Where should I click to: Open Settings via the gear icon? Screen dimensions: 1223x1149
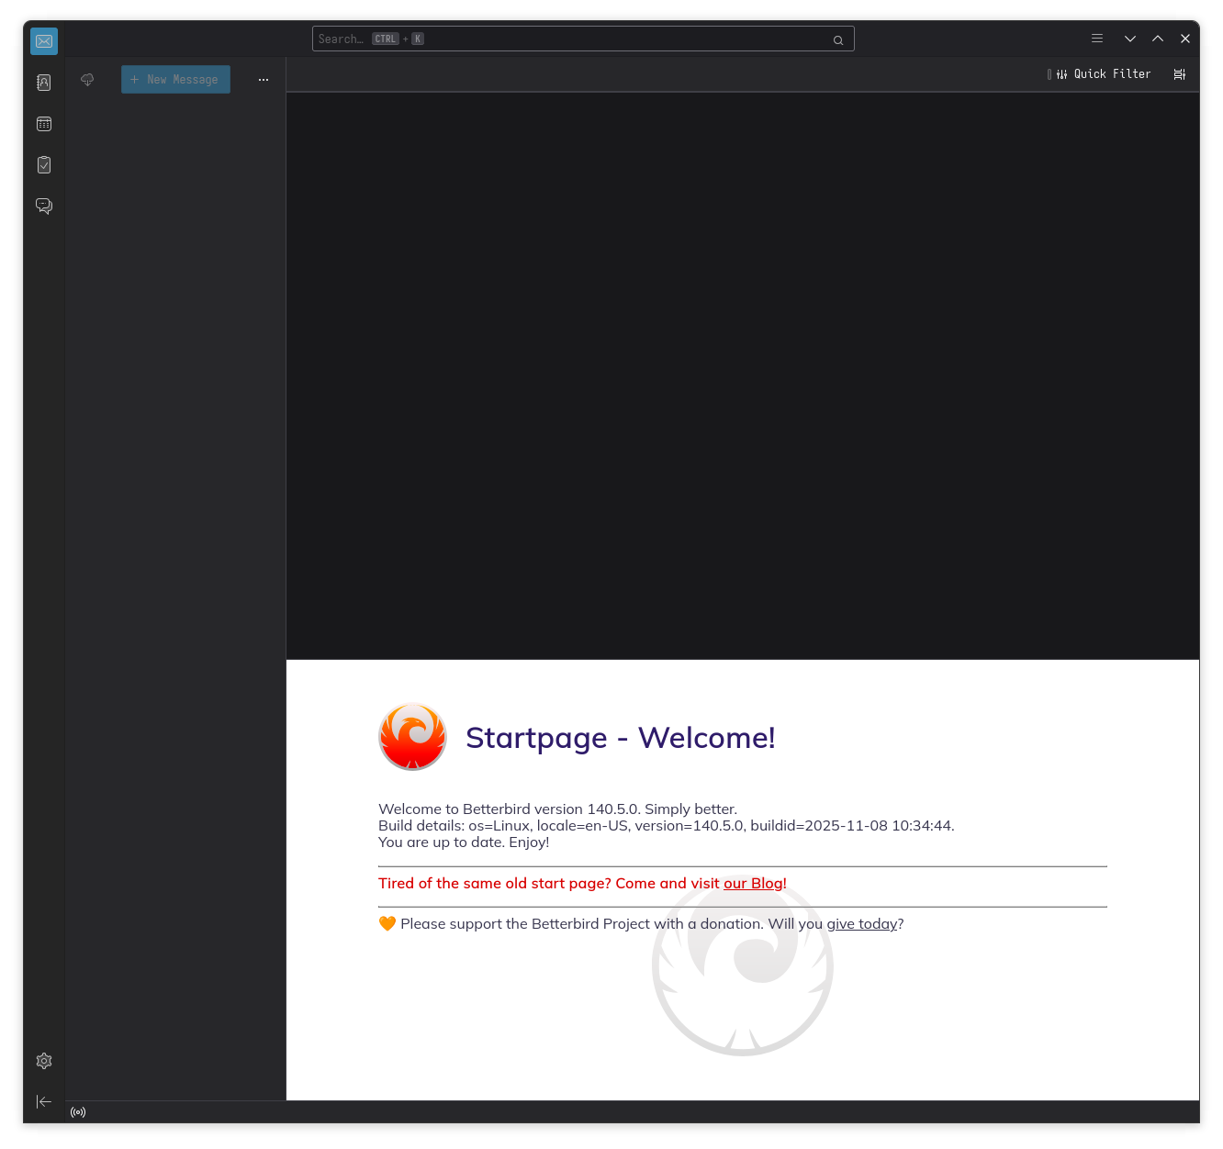[44, 1061]
